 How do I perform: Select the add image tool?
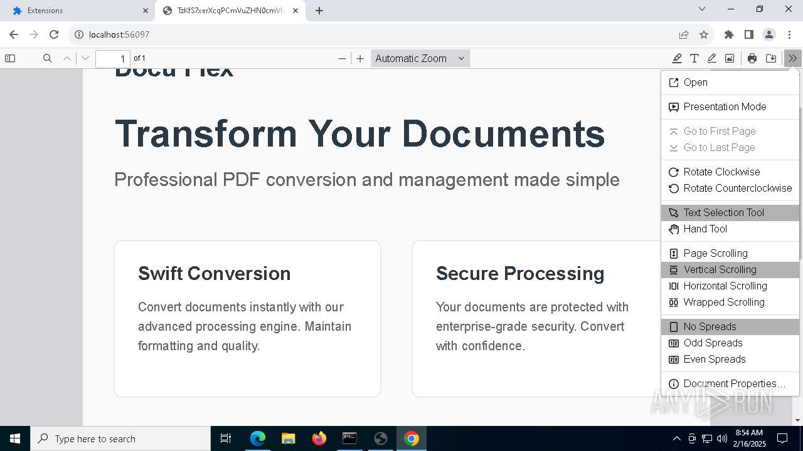pos(730,58)
